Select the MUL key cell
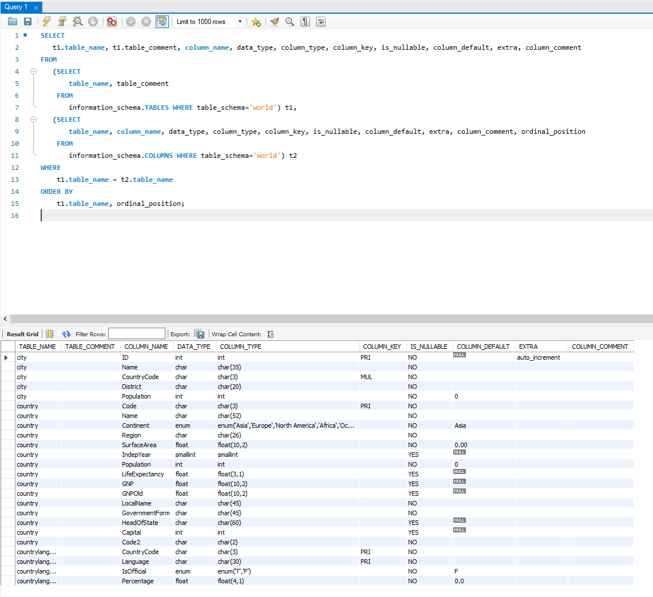 382,377
